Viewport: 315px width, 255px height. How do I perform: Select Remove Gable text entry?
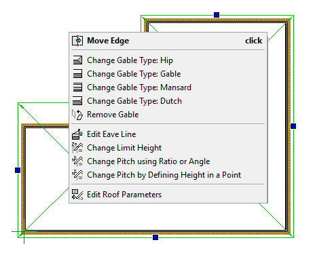[113, 115]
